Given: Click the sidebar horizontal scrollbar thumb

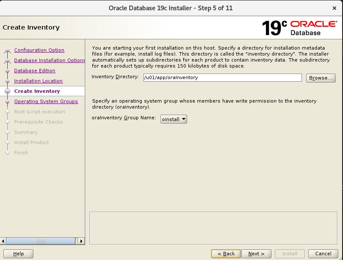Looking at the screenshot, I should tap(41, 241).
